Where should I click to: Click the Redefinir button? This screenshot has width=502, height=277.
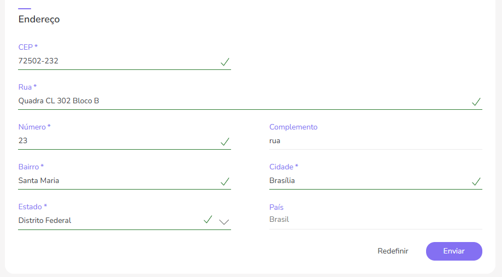393,251
